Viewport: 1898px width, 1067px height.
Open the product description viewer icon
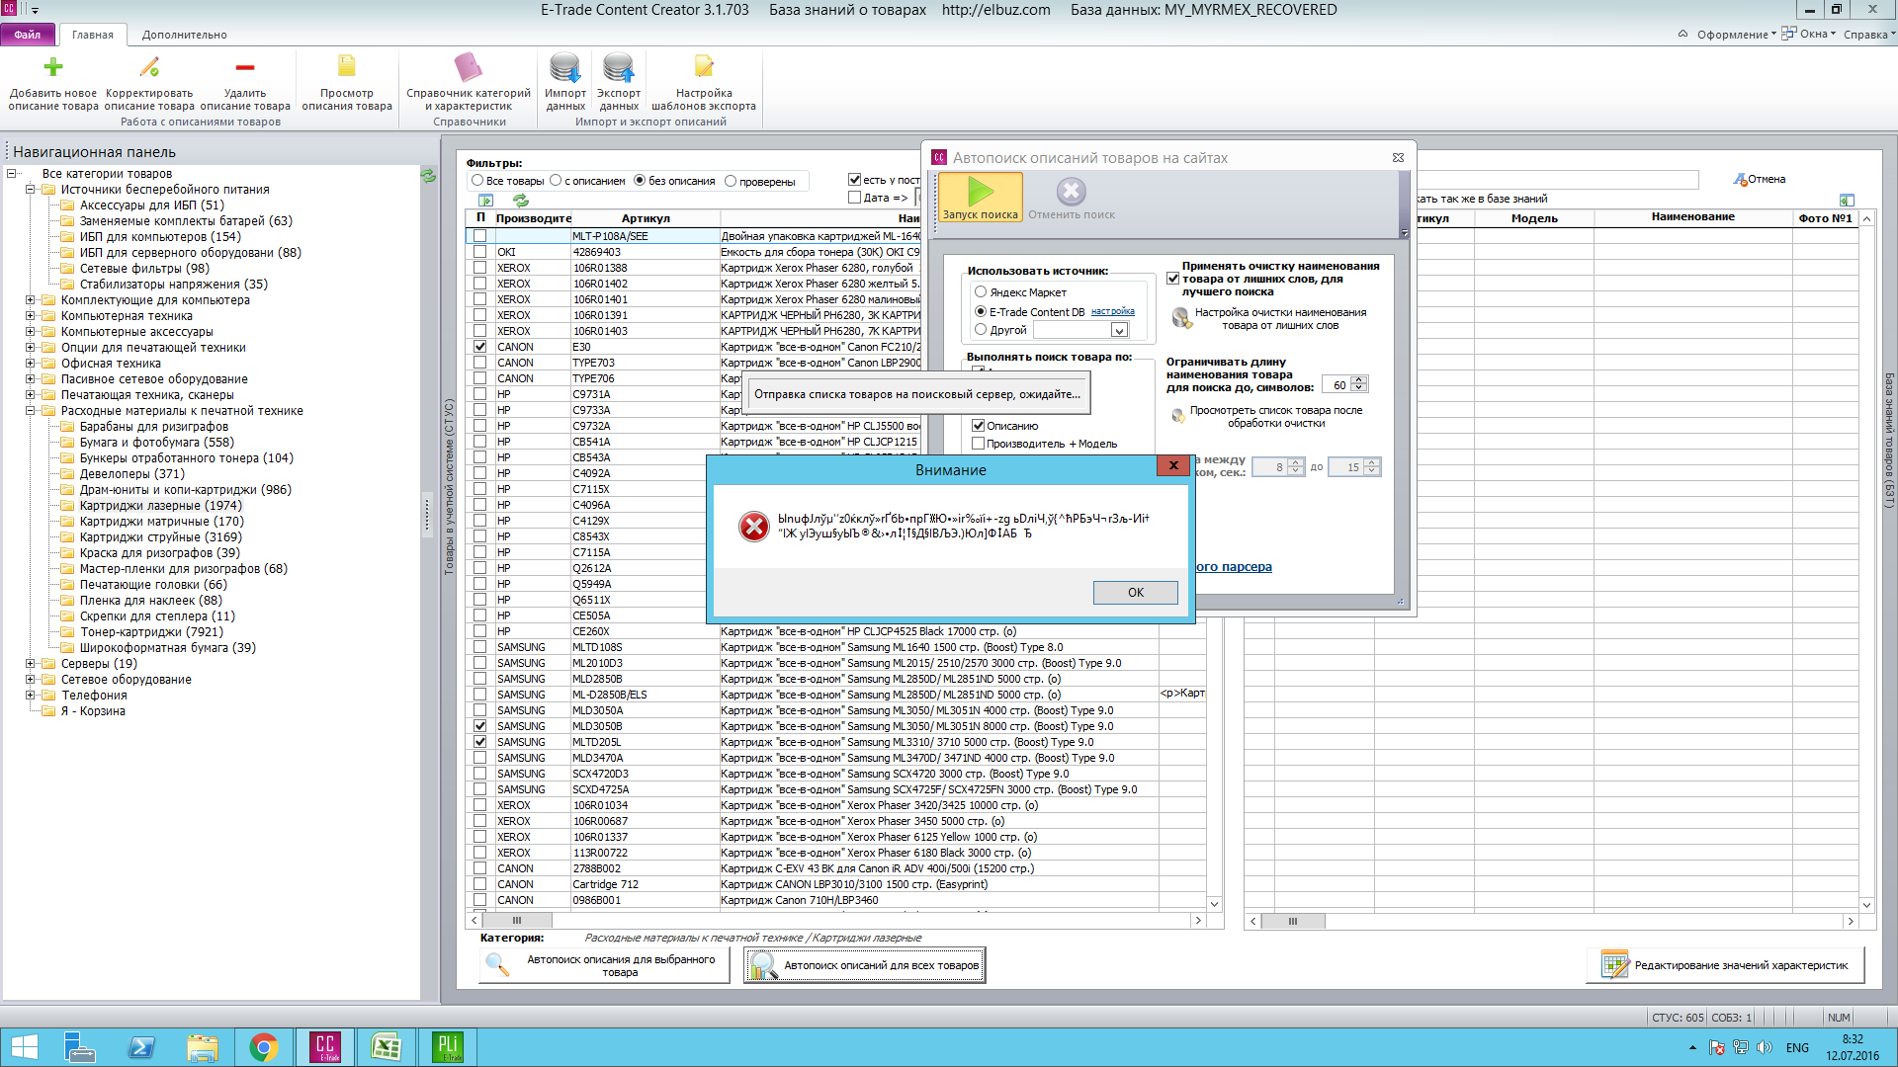point(347,67)
